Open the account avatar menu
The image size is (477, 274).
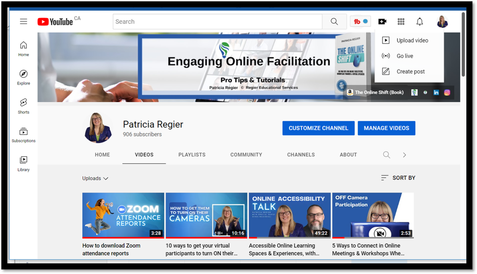coord(442,21)
